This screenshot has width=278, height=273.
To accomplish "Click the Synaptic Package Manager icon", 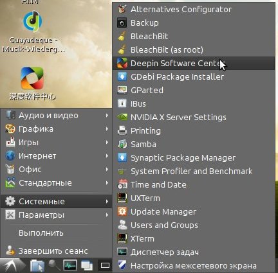I will [x=122, y=158].
